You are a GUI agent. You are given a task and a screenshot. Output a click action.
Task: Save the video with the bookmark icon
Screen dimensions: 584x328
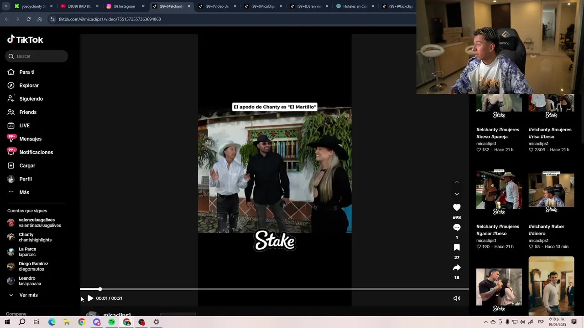tap(457, 247)
